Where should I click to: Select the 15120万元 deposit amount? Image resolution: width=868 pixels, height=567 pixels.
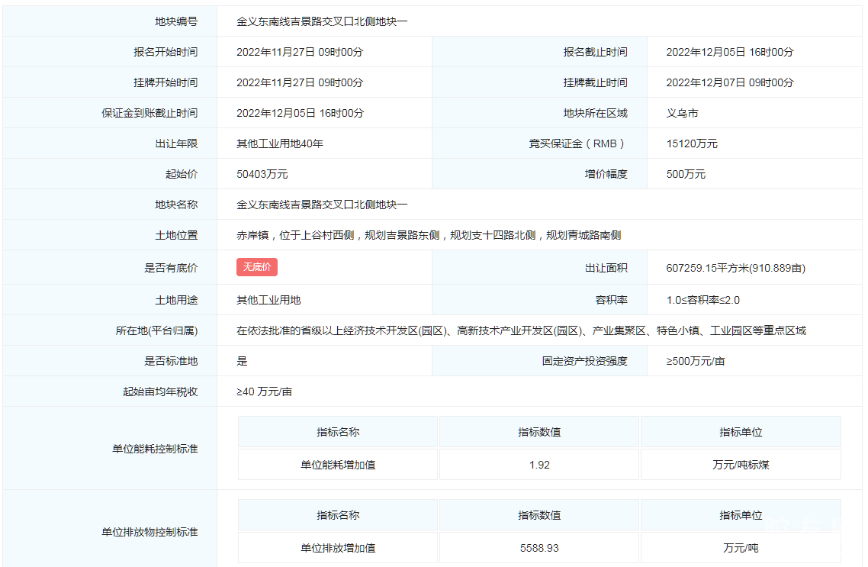(x=691, y=143)
